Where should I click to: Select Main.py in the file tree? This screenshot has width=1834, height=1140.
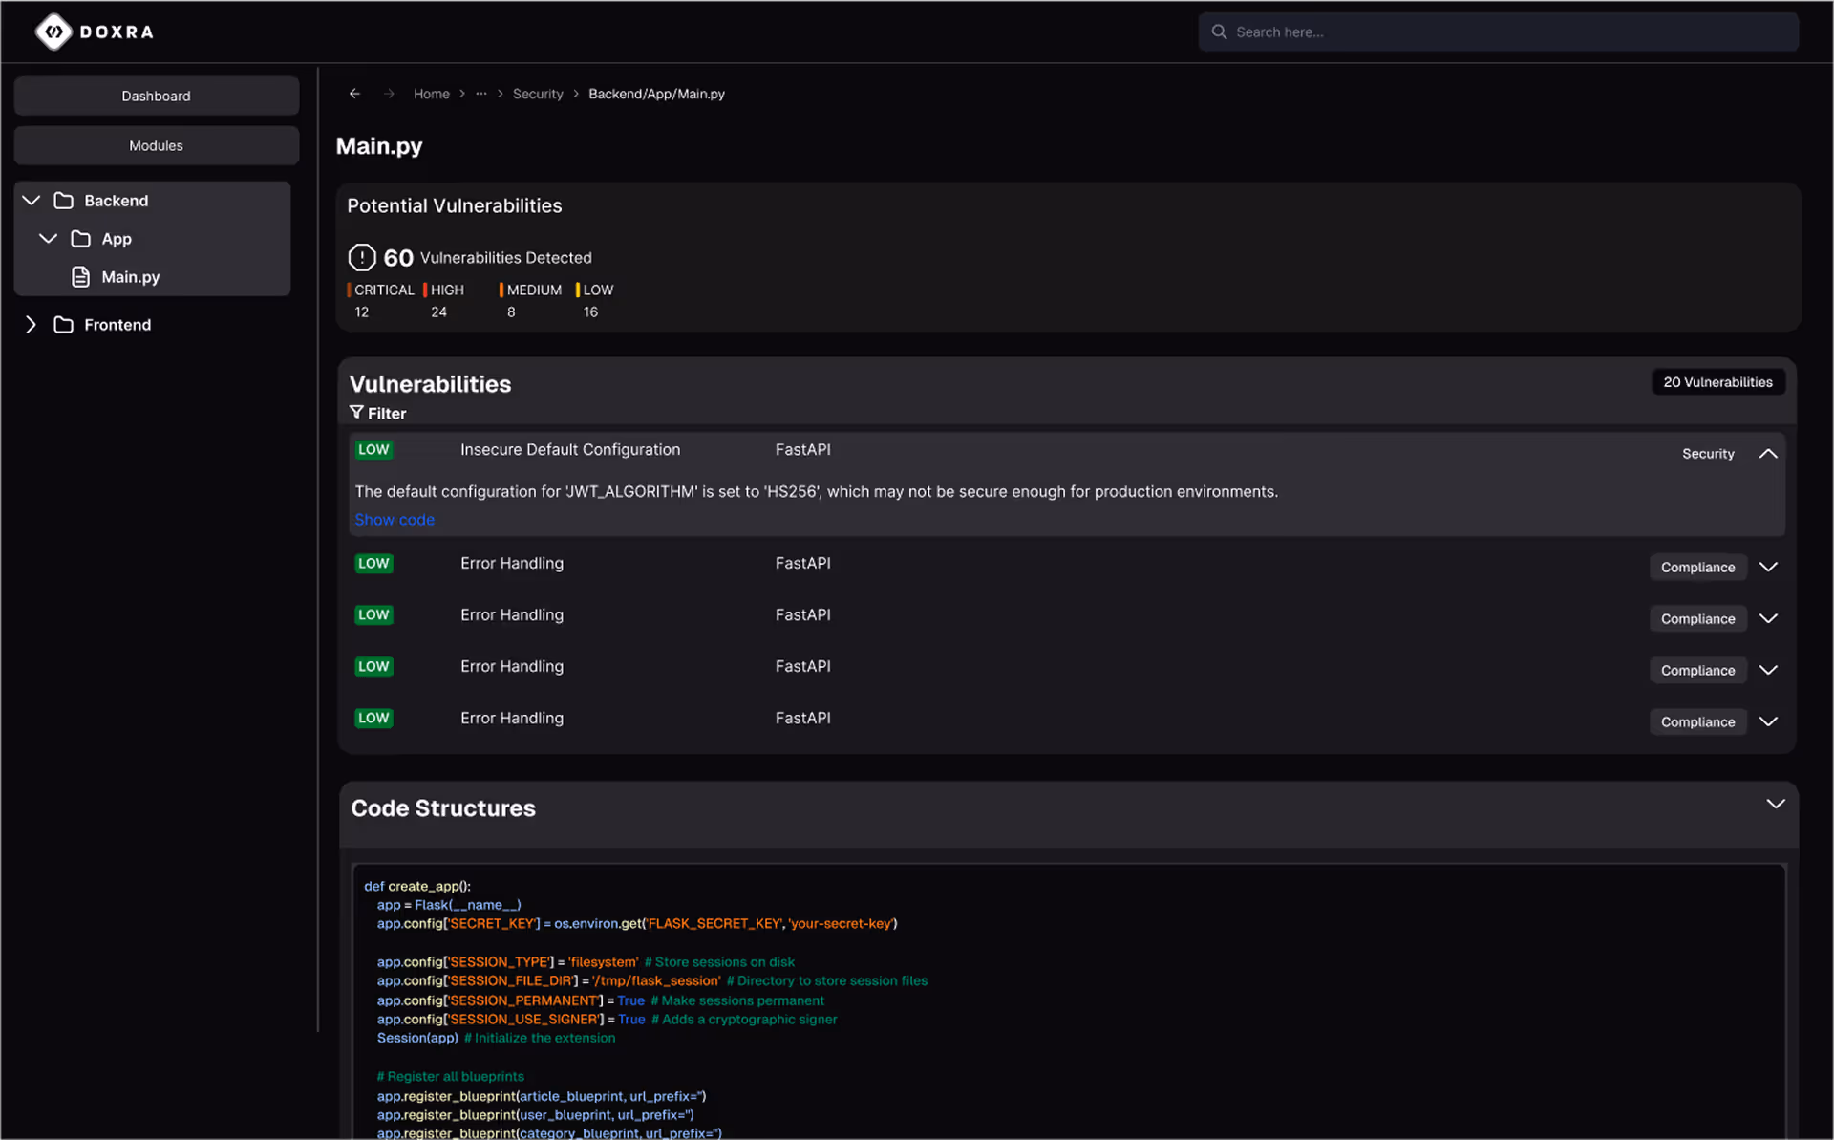131,277
